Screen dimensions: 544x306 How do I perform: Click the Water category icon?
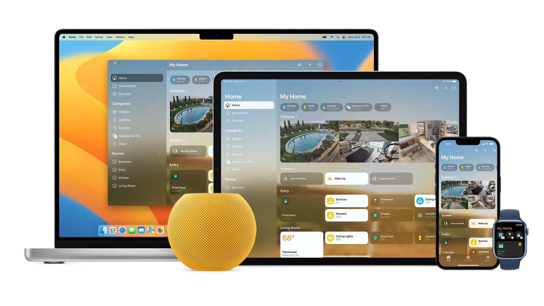coord(115,144)
